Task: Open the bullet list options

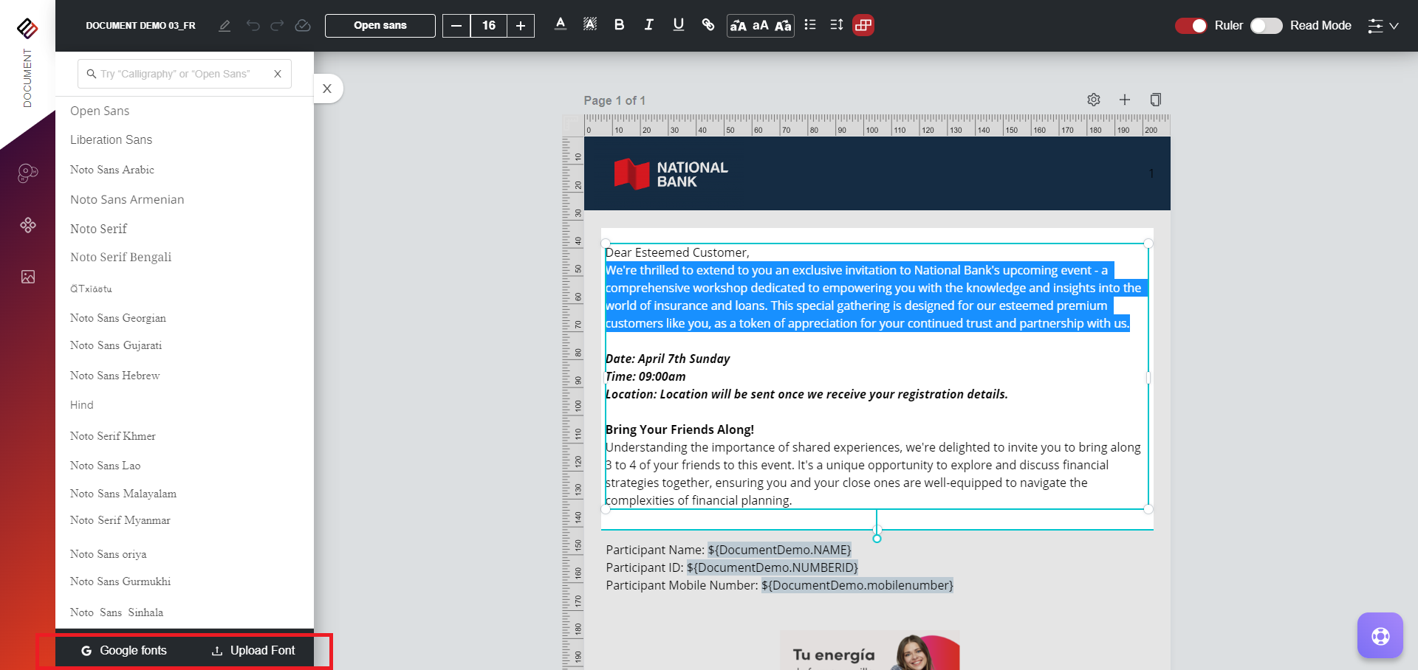Action: pos(810,25)
